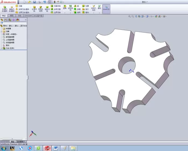
Task: Click the Rebuild traffic light icon
Action: tap(55, 2)
